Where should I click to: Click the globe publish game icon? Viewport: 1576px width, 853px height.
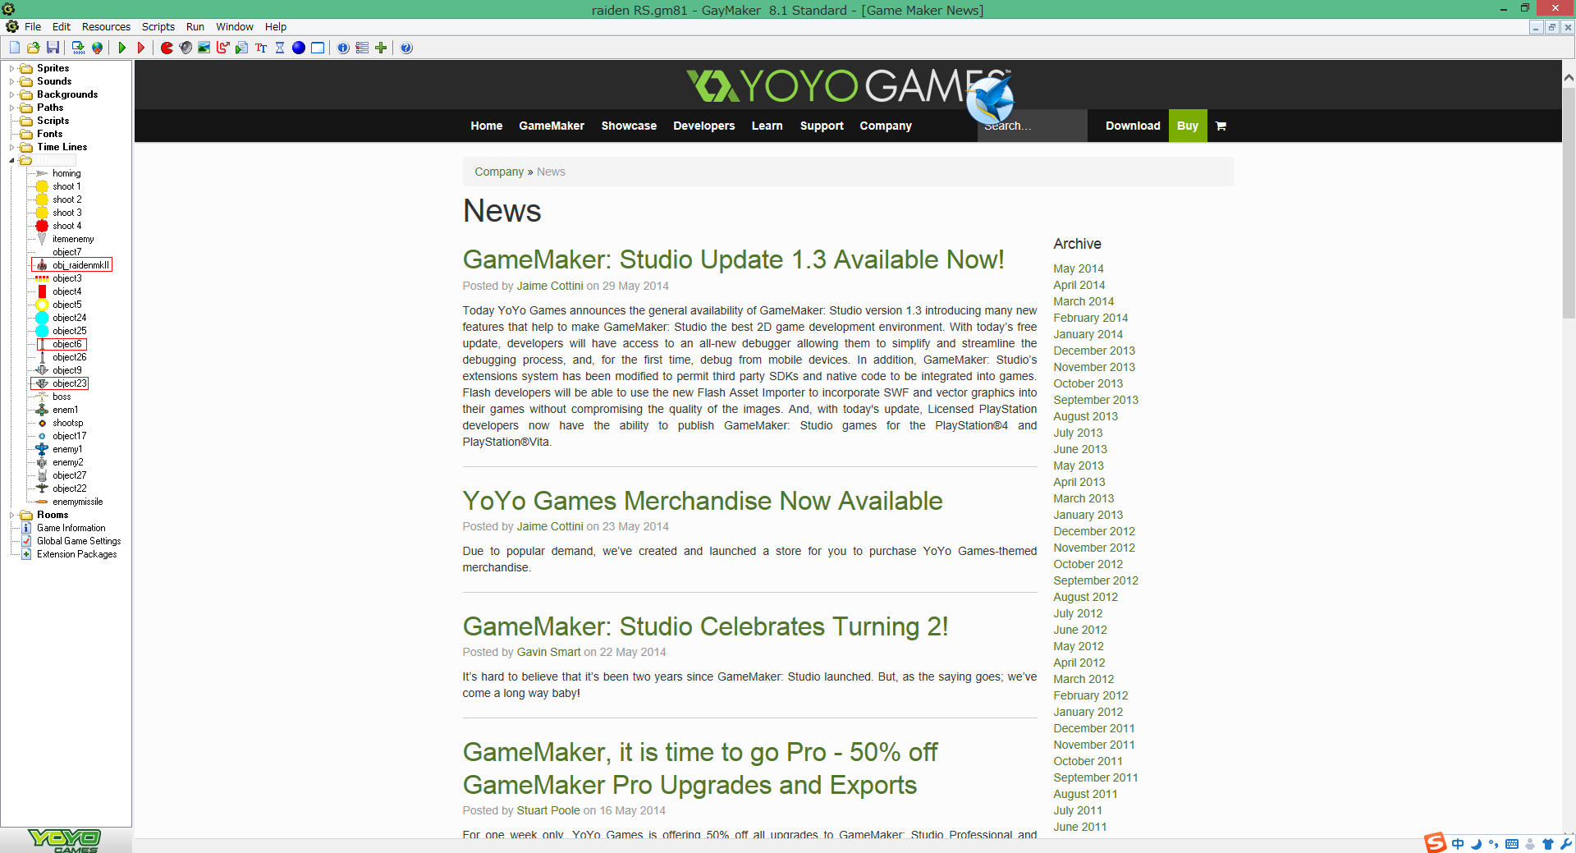[x=98, y=48]
